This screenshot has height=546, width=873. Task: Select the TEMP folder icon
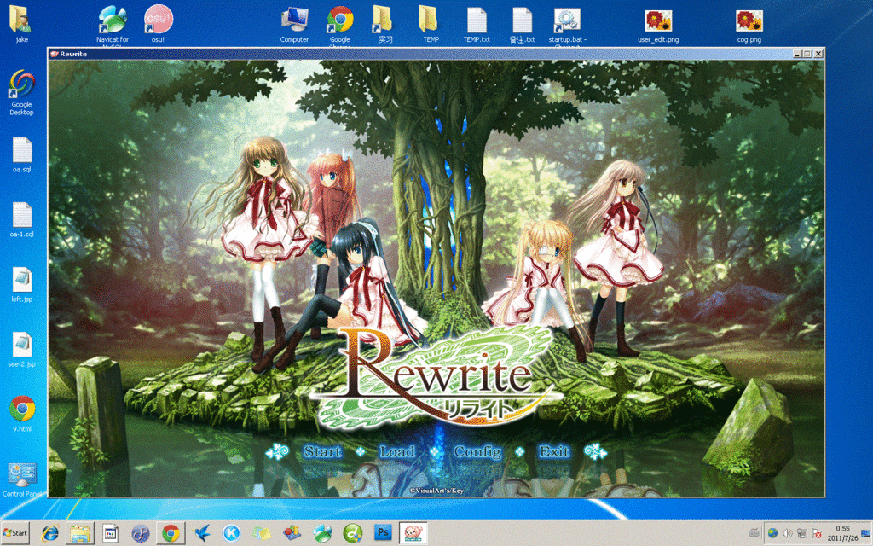tap(431, 25)
